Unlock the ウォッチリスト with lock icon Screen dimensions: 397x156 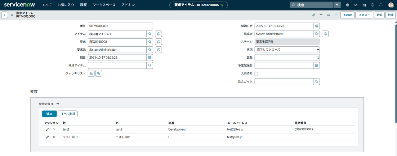point(91,74)
